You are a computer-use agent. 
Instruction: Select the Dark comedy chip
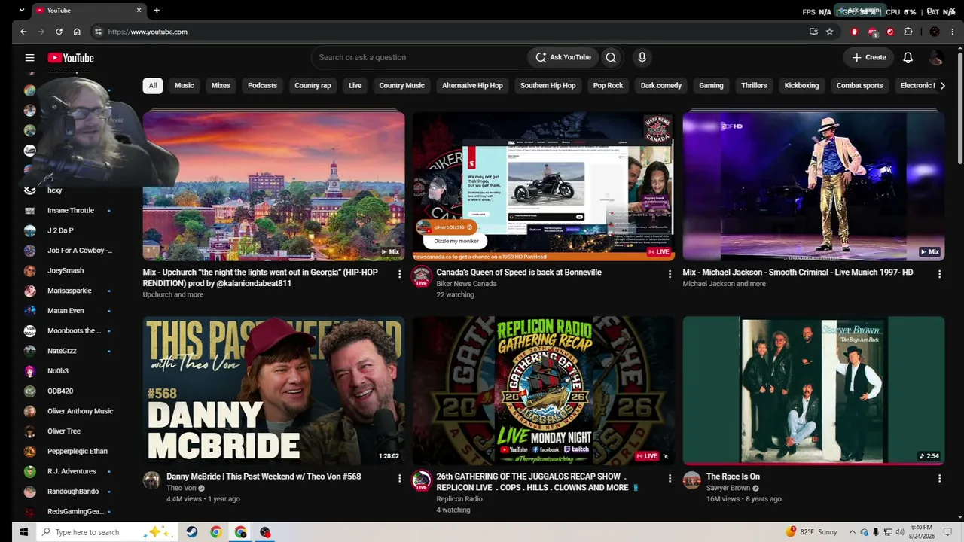[660, 85]
